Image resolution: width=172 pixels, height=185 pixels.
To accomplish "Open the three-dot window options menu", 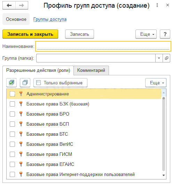I will click(x=157, y=5).
